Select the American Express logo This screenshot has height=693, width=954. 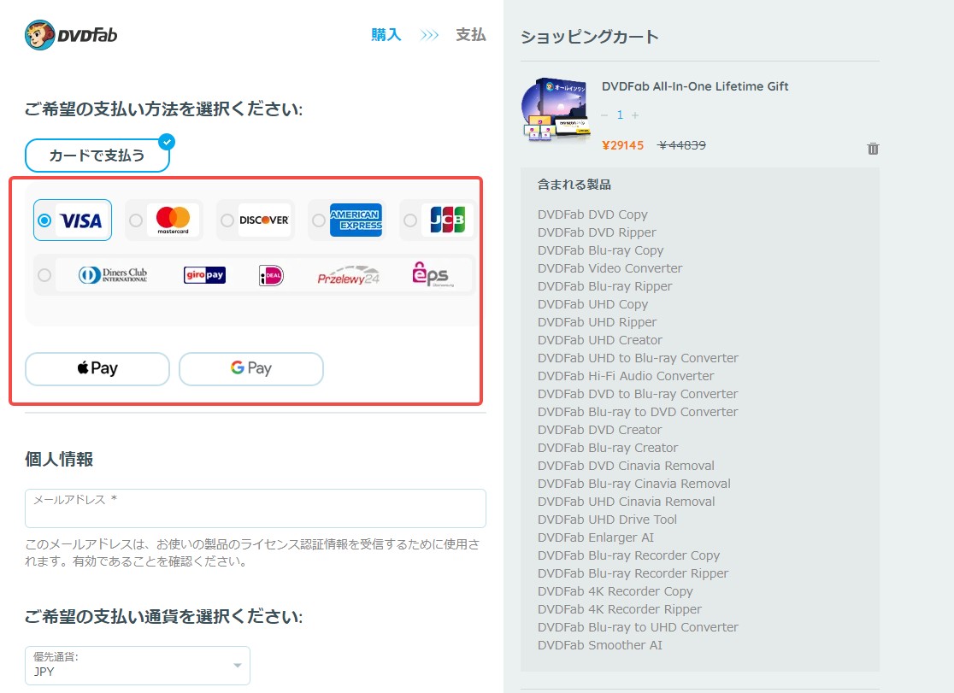point(356,220)
